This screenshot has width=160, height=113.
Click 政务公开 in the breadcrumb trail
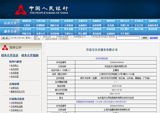(47, 37)
